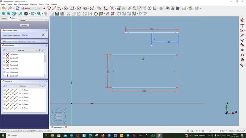Click the Perpendicular constraint icon in right toolbar
The image size is (246, 138).
coord(242,40)
